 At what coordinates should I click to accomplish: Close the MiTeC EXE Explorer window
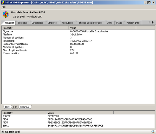[153, 2]
